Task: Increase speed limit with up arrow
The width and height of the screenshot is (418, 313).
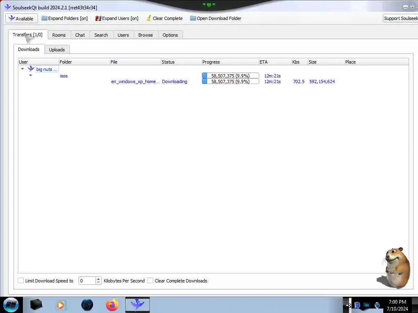Action: click(x=98, y=279)
